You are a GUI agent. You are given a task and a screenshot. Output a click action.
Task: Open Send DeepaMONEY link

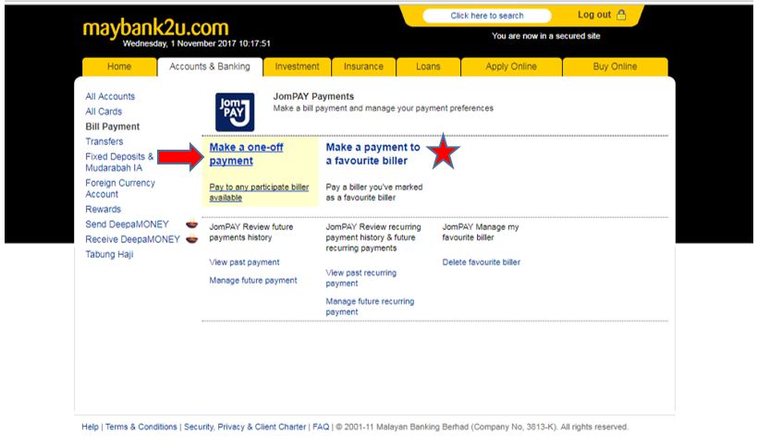pos(127,225)
